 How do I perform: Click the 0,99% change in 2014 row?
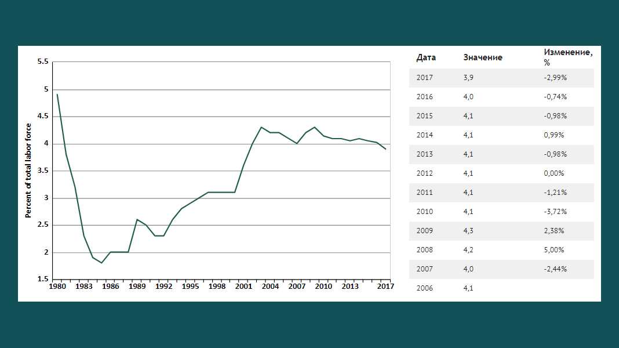pyautogui.click(x=554, y=135)
